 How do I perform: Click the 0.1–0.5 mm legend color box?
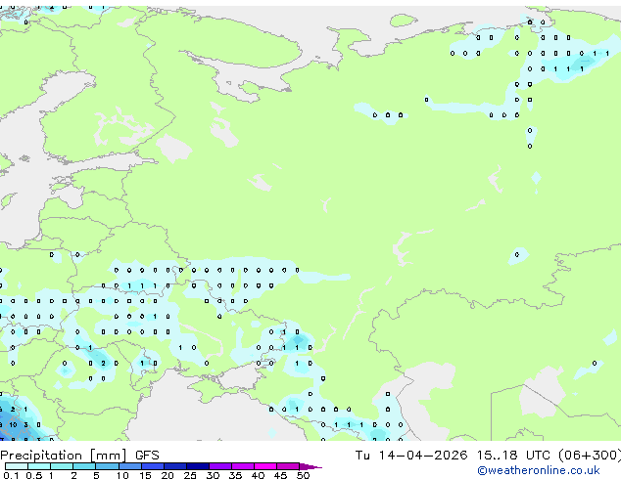click(x=17, y=466)
